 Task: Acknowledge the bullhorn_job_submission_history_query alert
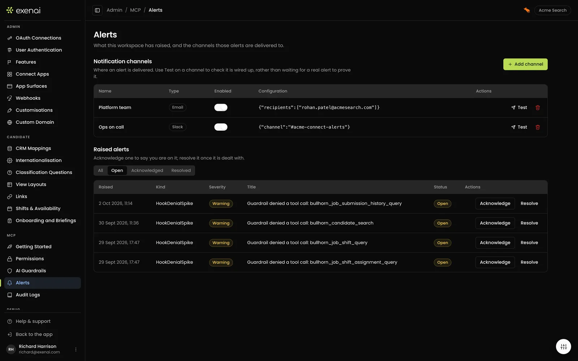(495, 204)
